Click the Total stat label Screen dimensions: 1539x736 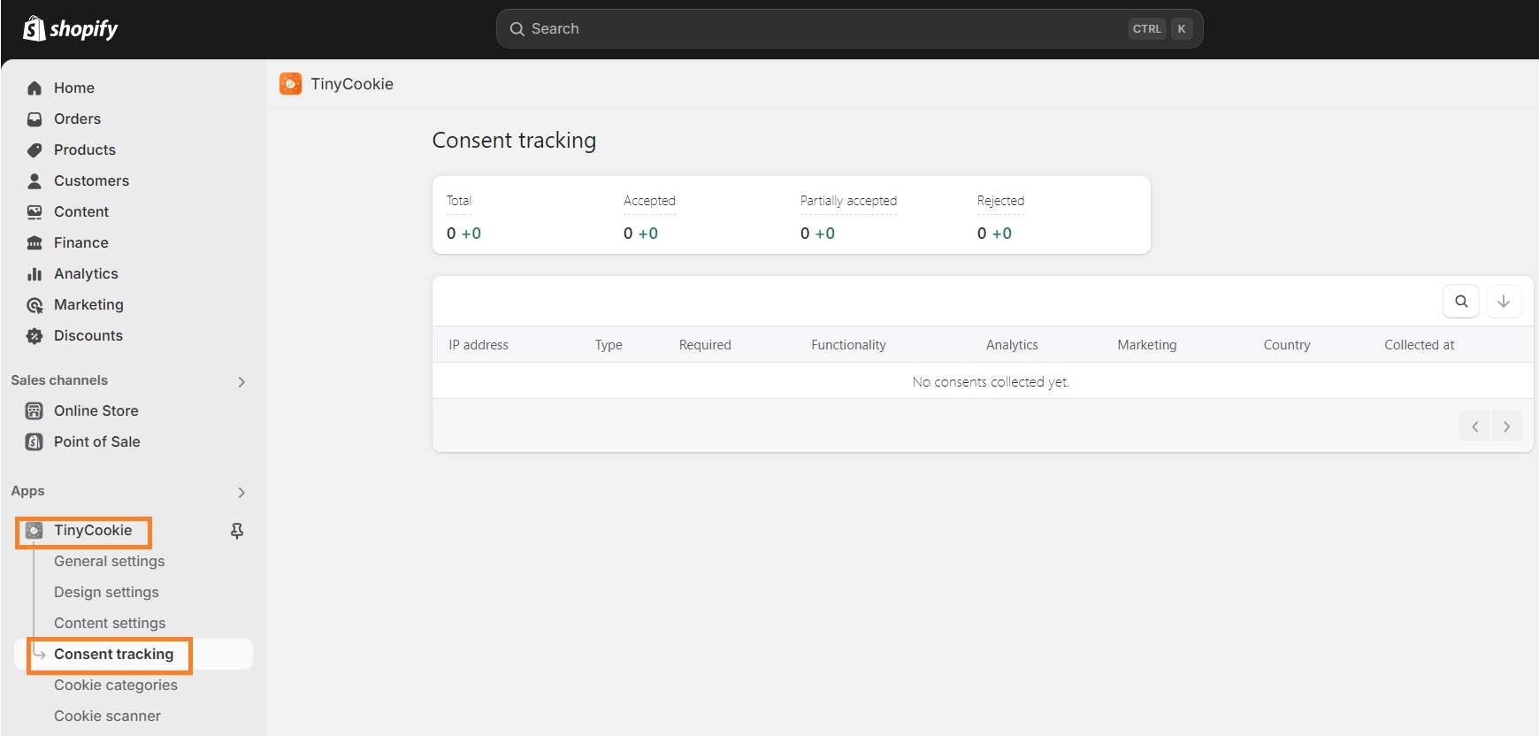pos(459,201)
